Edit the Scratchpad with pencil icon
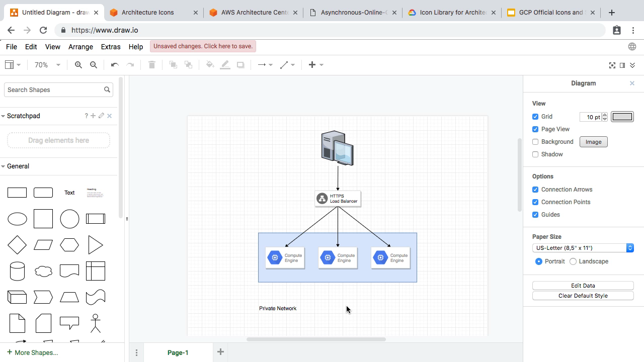Viewport: 644px width, 362px height. (101, 116)
